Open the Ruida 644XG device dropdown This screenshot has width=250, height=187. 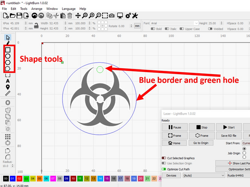[238, 175]
